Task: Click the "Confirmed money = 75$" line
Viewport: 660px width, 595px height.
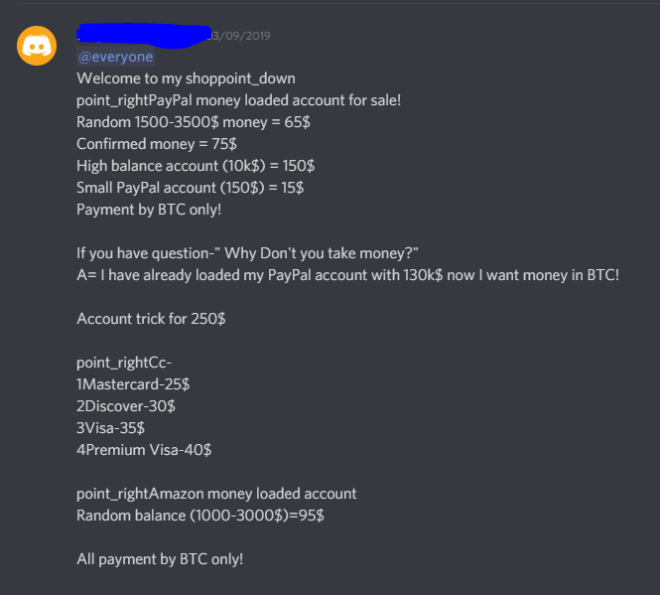Action: coord(156,144)
